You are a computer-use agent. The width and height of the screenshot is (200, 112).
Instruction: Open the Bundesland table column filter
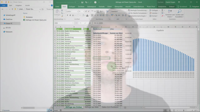pos(82,29)
